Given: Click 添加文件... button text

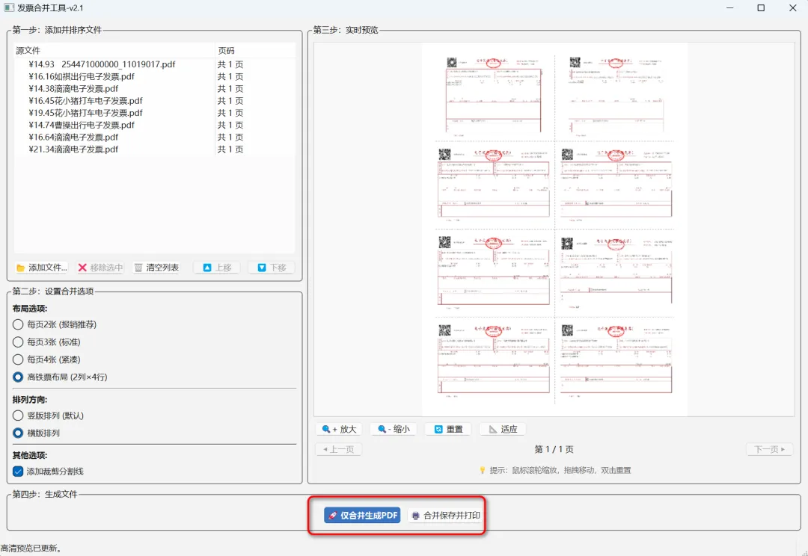Looking at the screenshot, I should (x=48, y=268).
